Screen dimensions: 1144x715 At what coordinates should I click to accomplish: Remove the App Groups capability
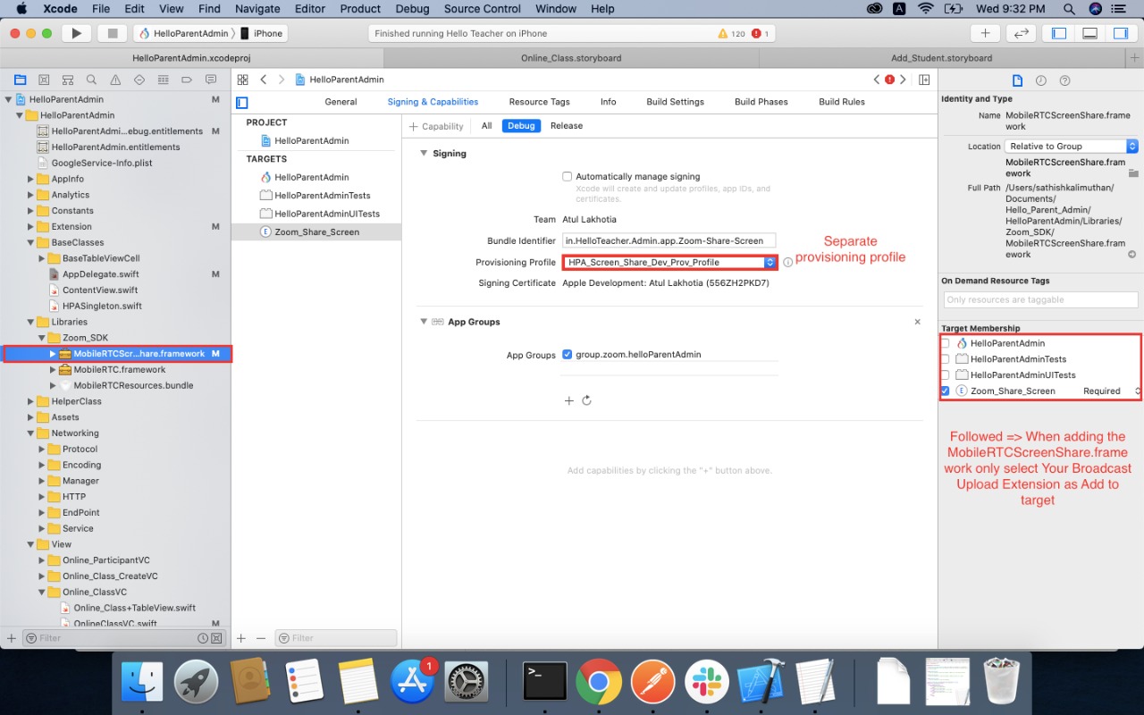tap(917, 322)
